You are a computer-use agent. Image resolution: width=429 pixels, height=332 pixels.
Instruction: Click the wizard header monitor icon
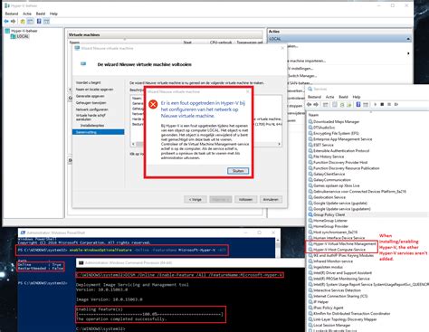(83, 64)
